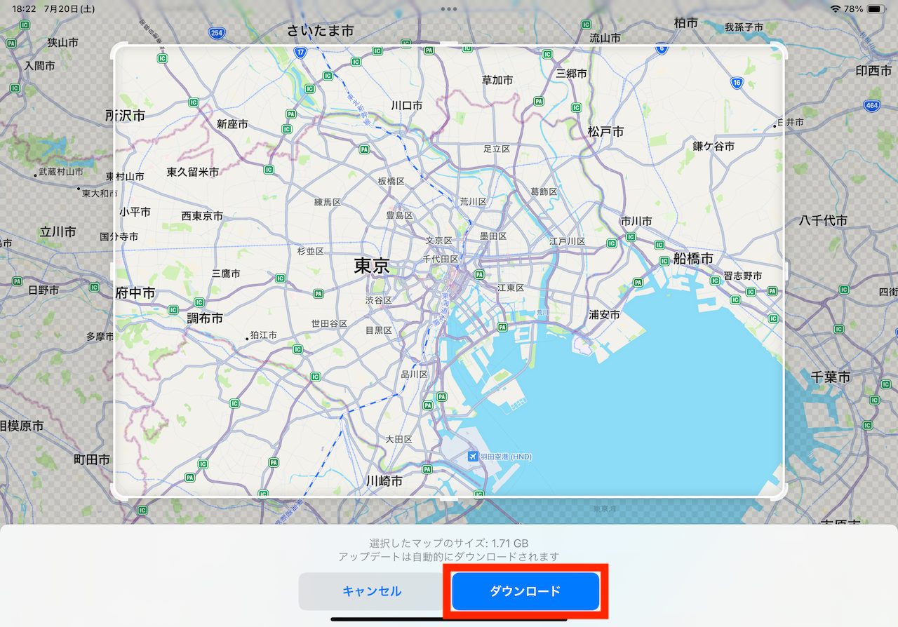
Task: Tap the 三鷹市 label
Action: coord(226,274)
